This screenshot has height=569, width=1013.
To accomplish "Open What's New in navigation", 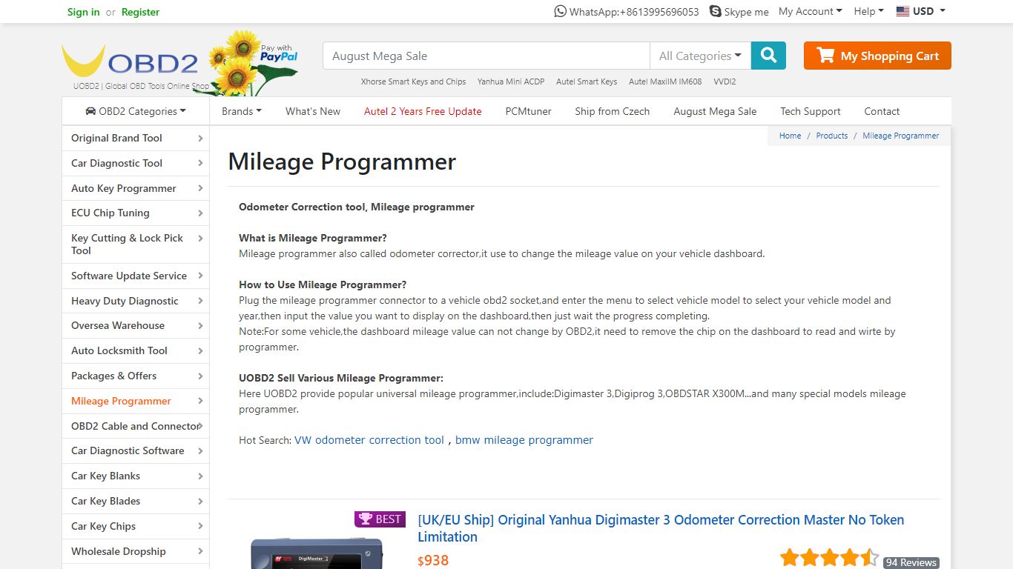I will [x=313, y=111].
